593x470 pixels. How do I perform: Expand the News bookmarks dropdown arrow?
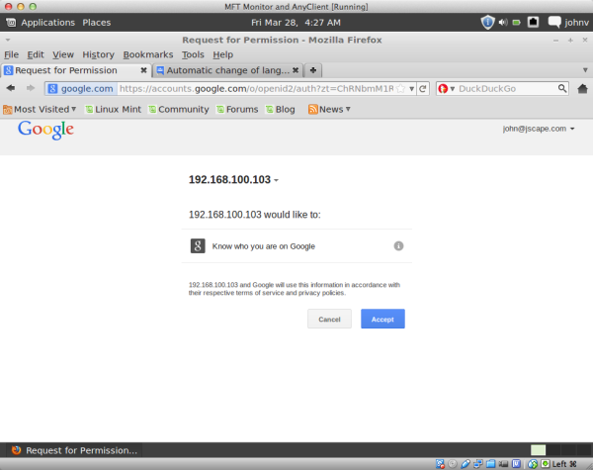point(348,109)
